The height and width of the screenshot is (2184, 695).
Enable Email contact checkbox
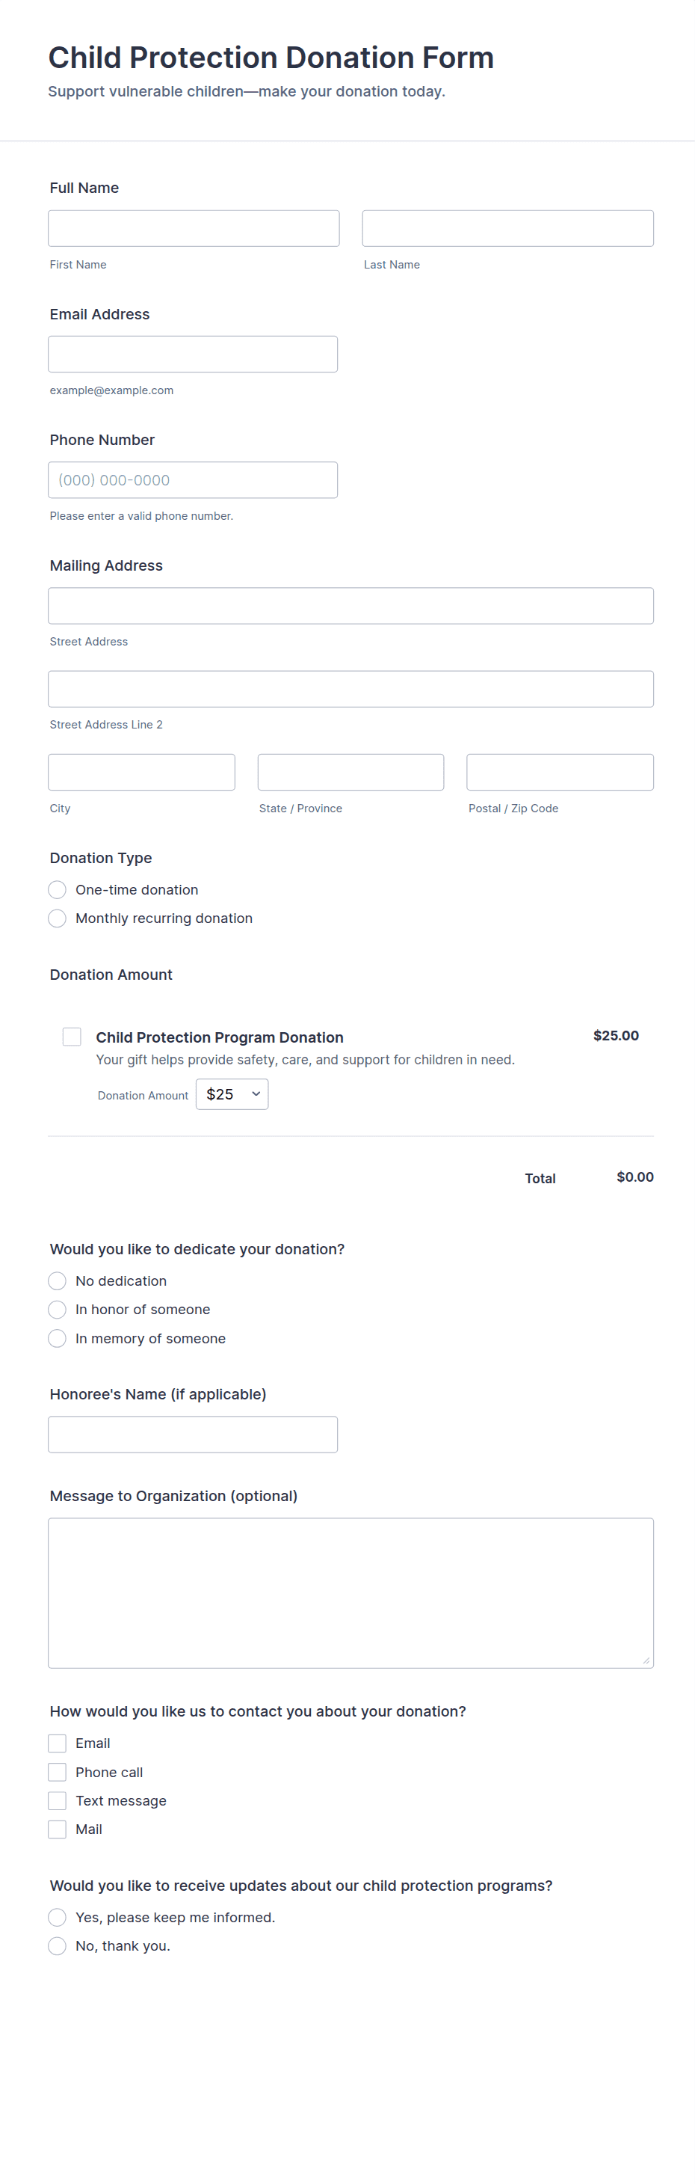[58, 1743]
